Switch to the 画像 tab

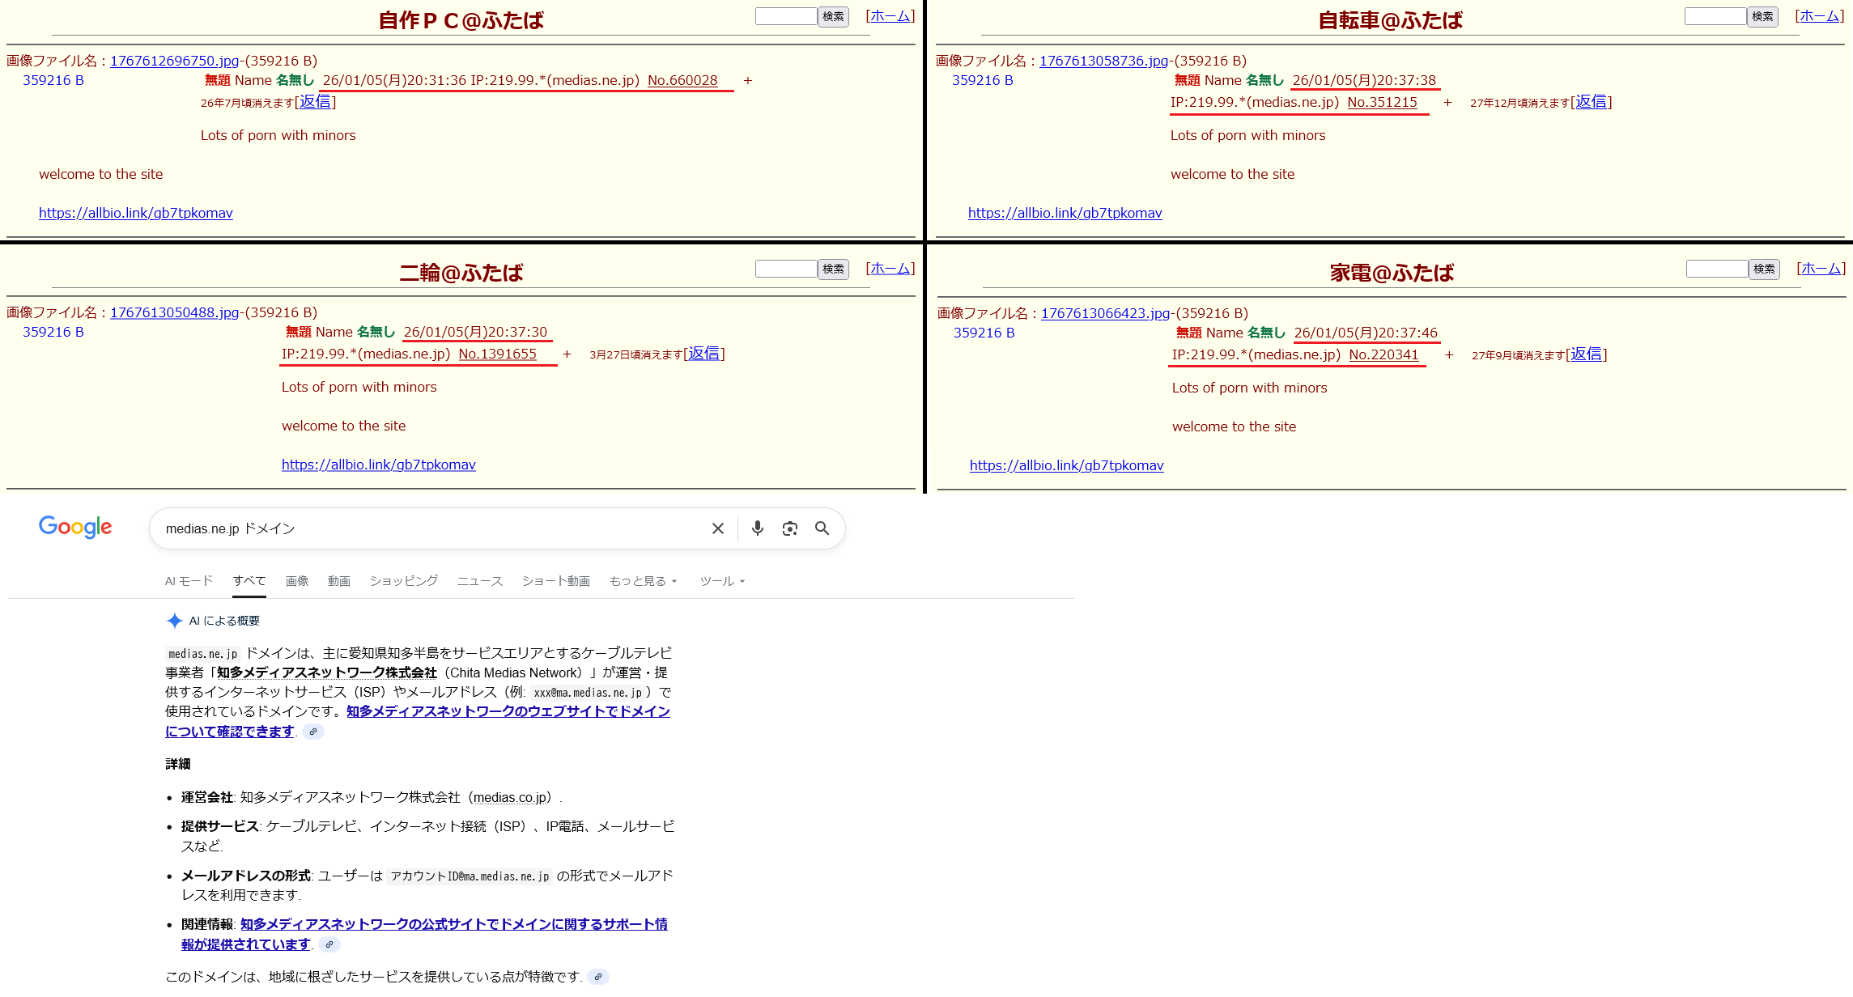[x=297, y=581]
